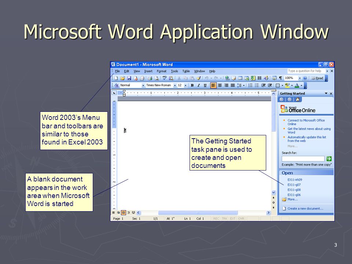Click the Decrease Indent icon
This screenshot has height=264, width=352.
263,85
